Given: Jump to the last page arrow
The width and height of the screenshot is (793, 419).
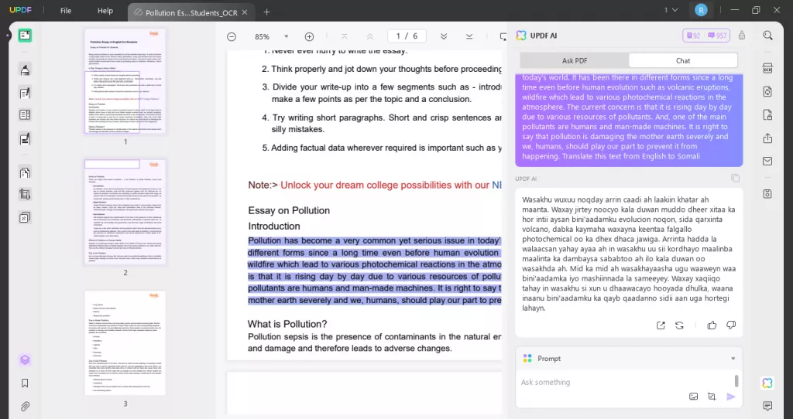Looking at the screenshot, I should click(469, 36).
